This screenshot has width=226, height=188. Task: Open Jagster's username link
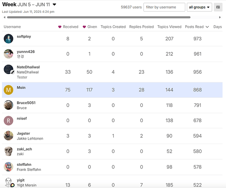tap(23, 133)
